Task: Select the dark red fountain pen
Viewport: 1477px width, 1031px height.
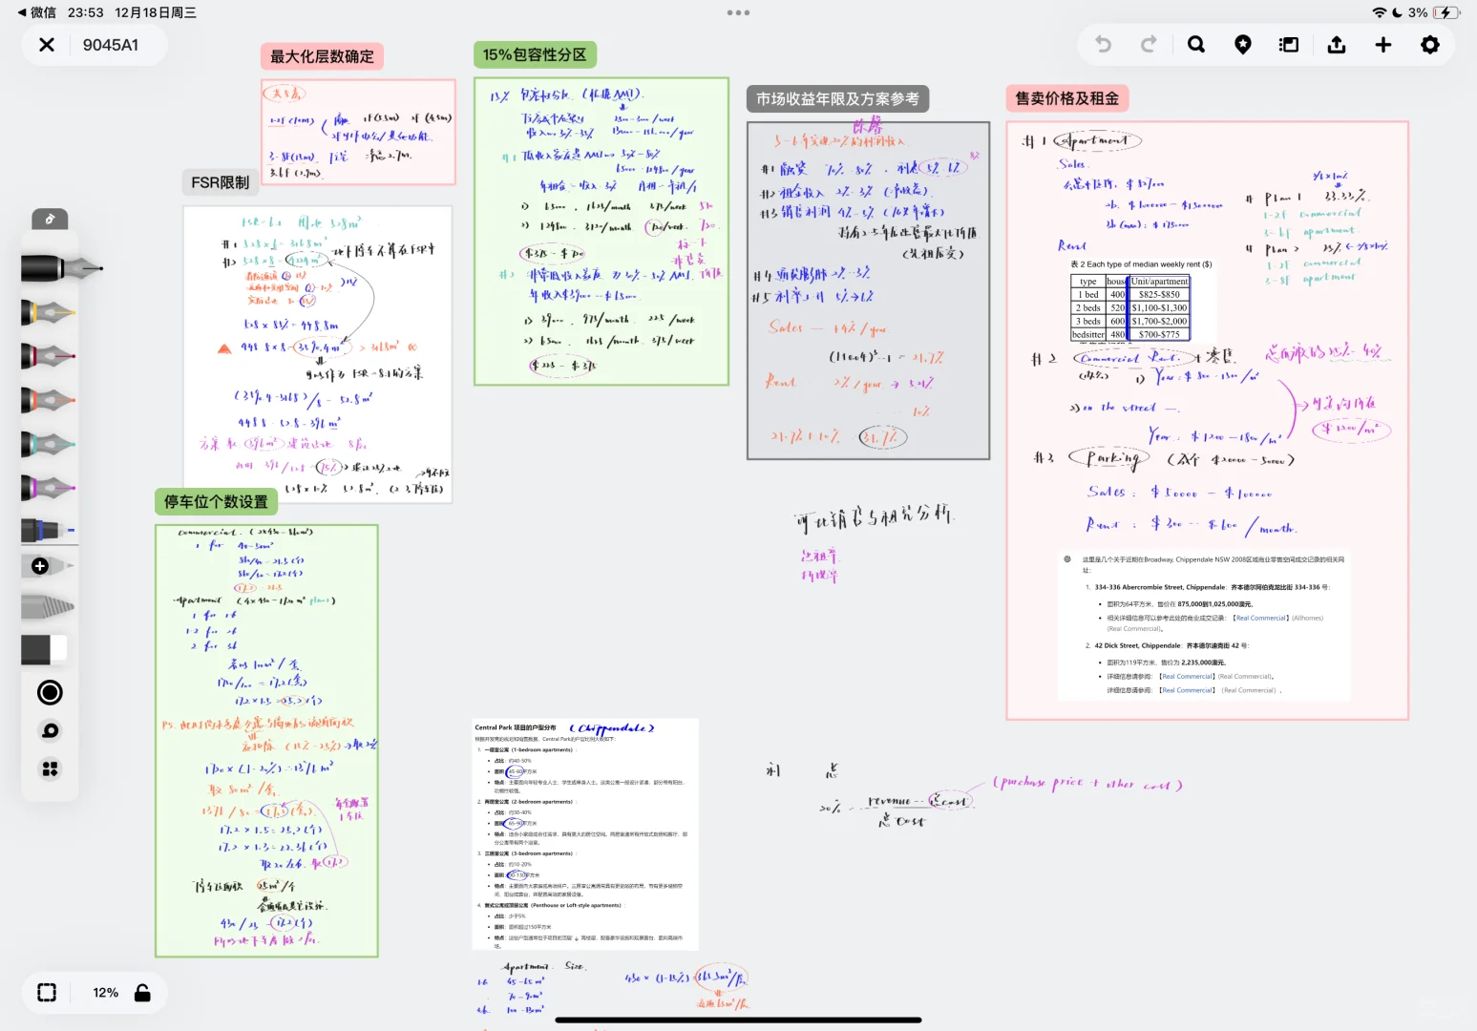Action: click(48, 356)
